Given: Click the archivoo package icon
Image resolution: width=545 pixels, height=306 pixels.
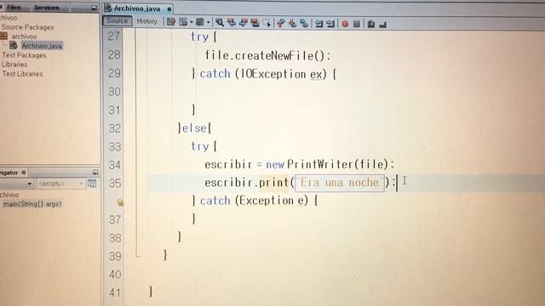Looking at the screenshot, I should [3, 36].
